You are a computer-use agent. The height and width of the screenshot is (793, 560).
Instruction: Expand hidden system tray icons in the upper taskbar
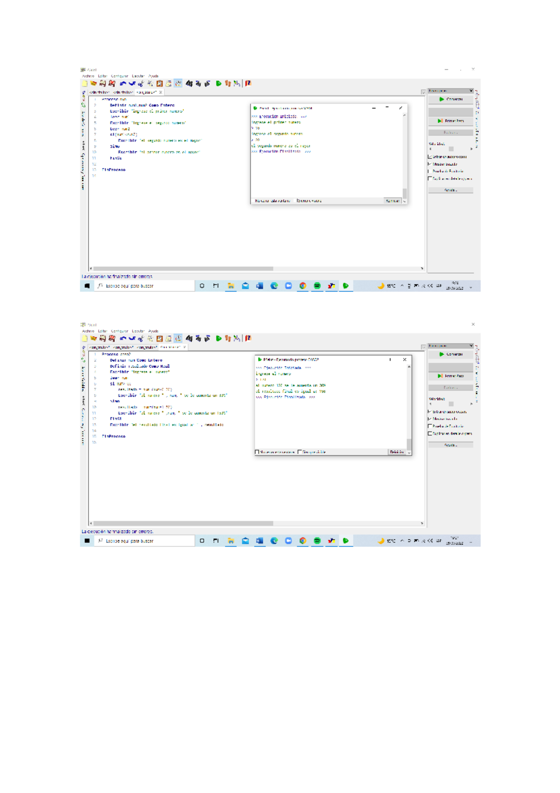click(x=402, y=286)
